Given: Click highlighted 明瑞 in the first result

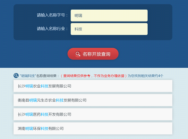Looking at the screenshot, I should [29, 86].
